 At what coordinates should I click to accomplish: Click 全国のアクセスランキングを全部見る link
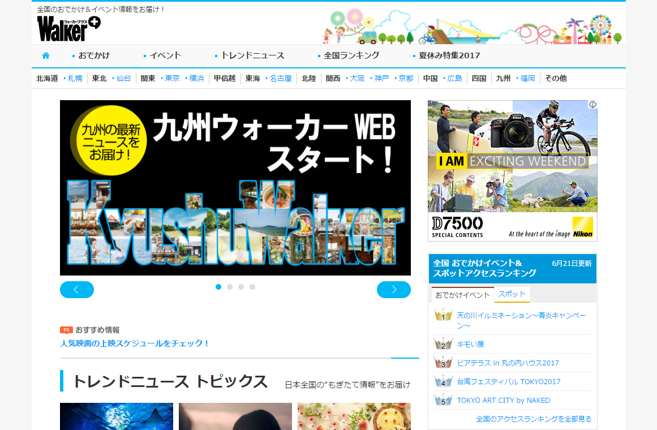tap(533, 418)
